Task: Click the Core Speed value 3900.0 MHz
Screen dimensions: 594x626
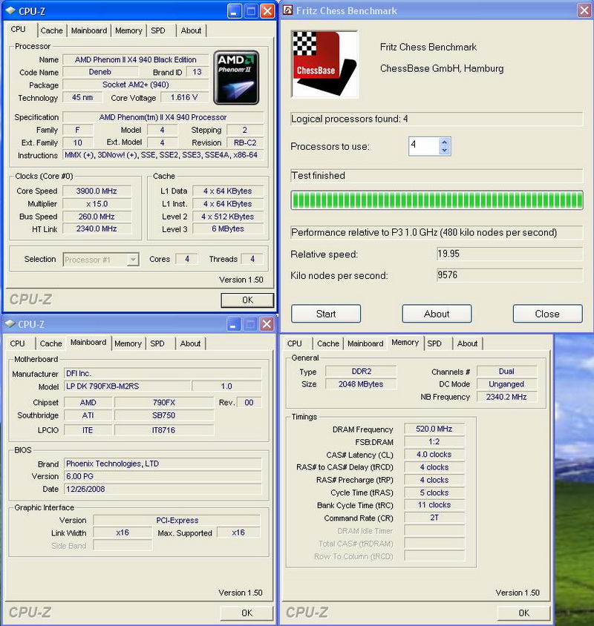Action: tap(97, 191)
